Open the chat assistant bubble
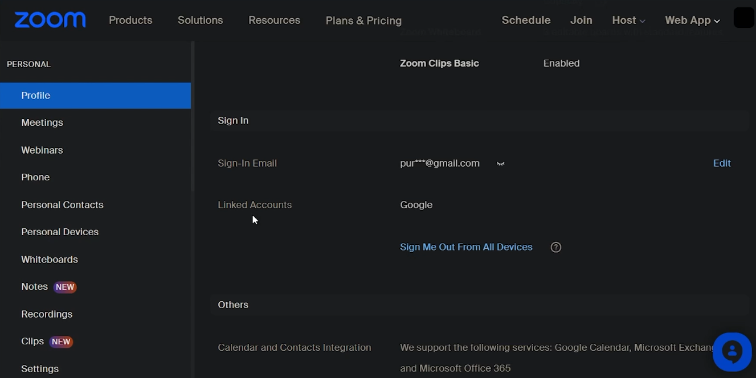This screenshot has height=378, width=756. [733, 352]
